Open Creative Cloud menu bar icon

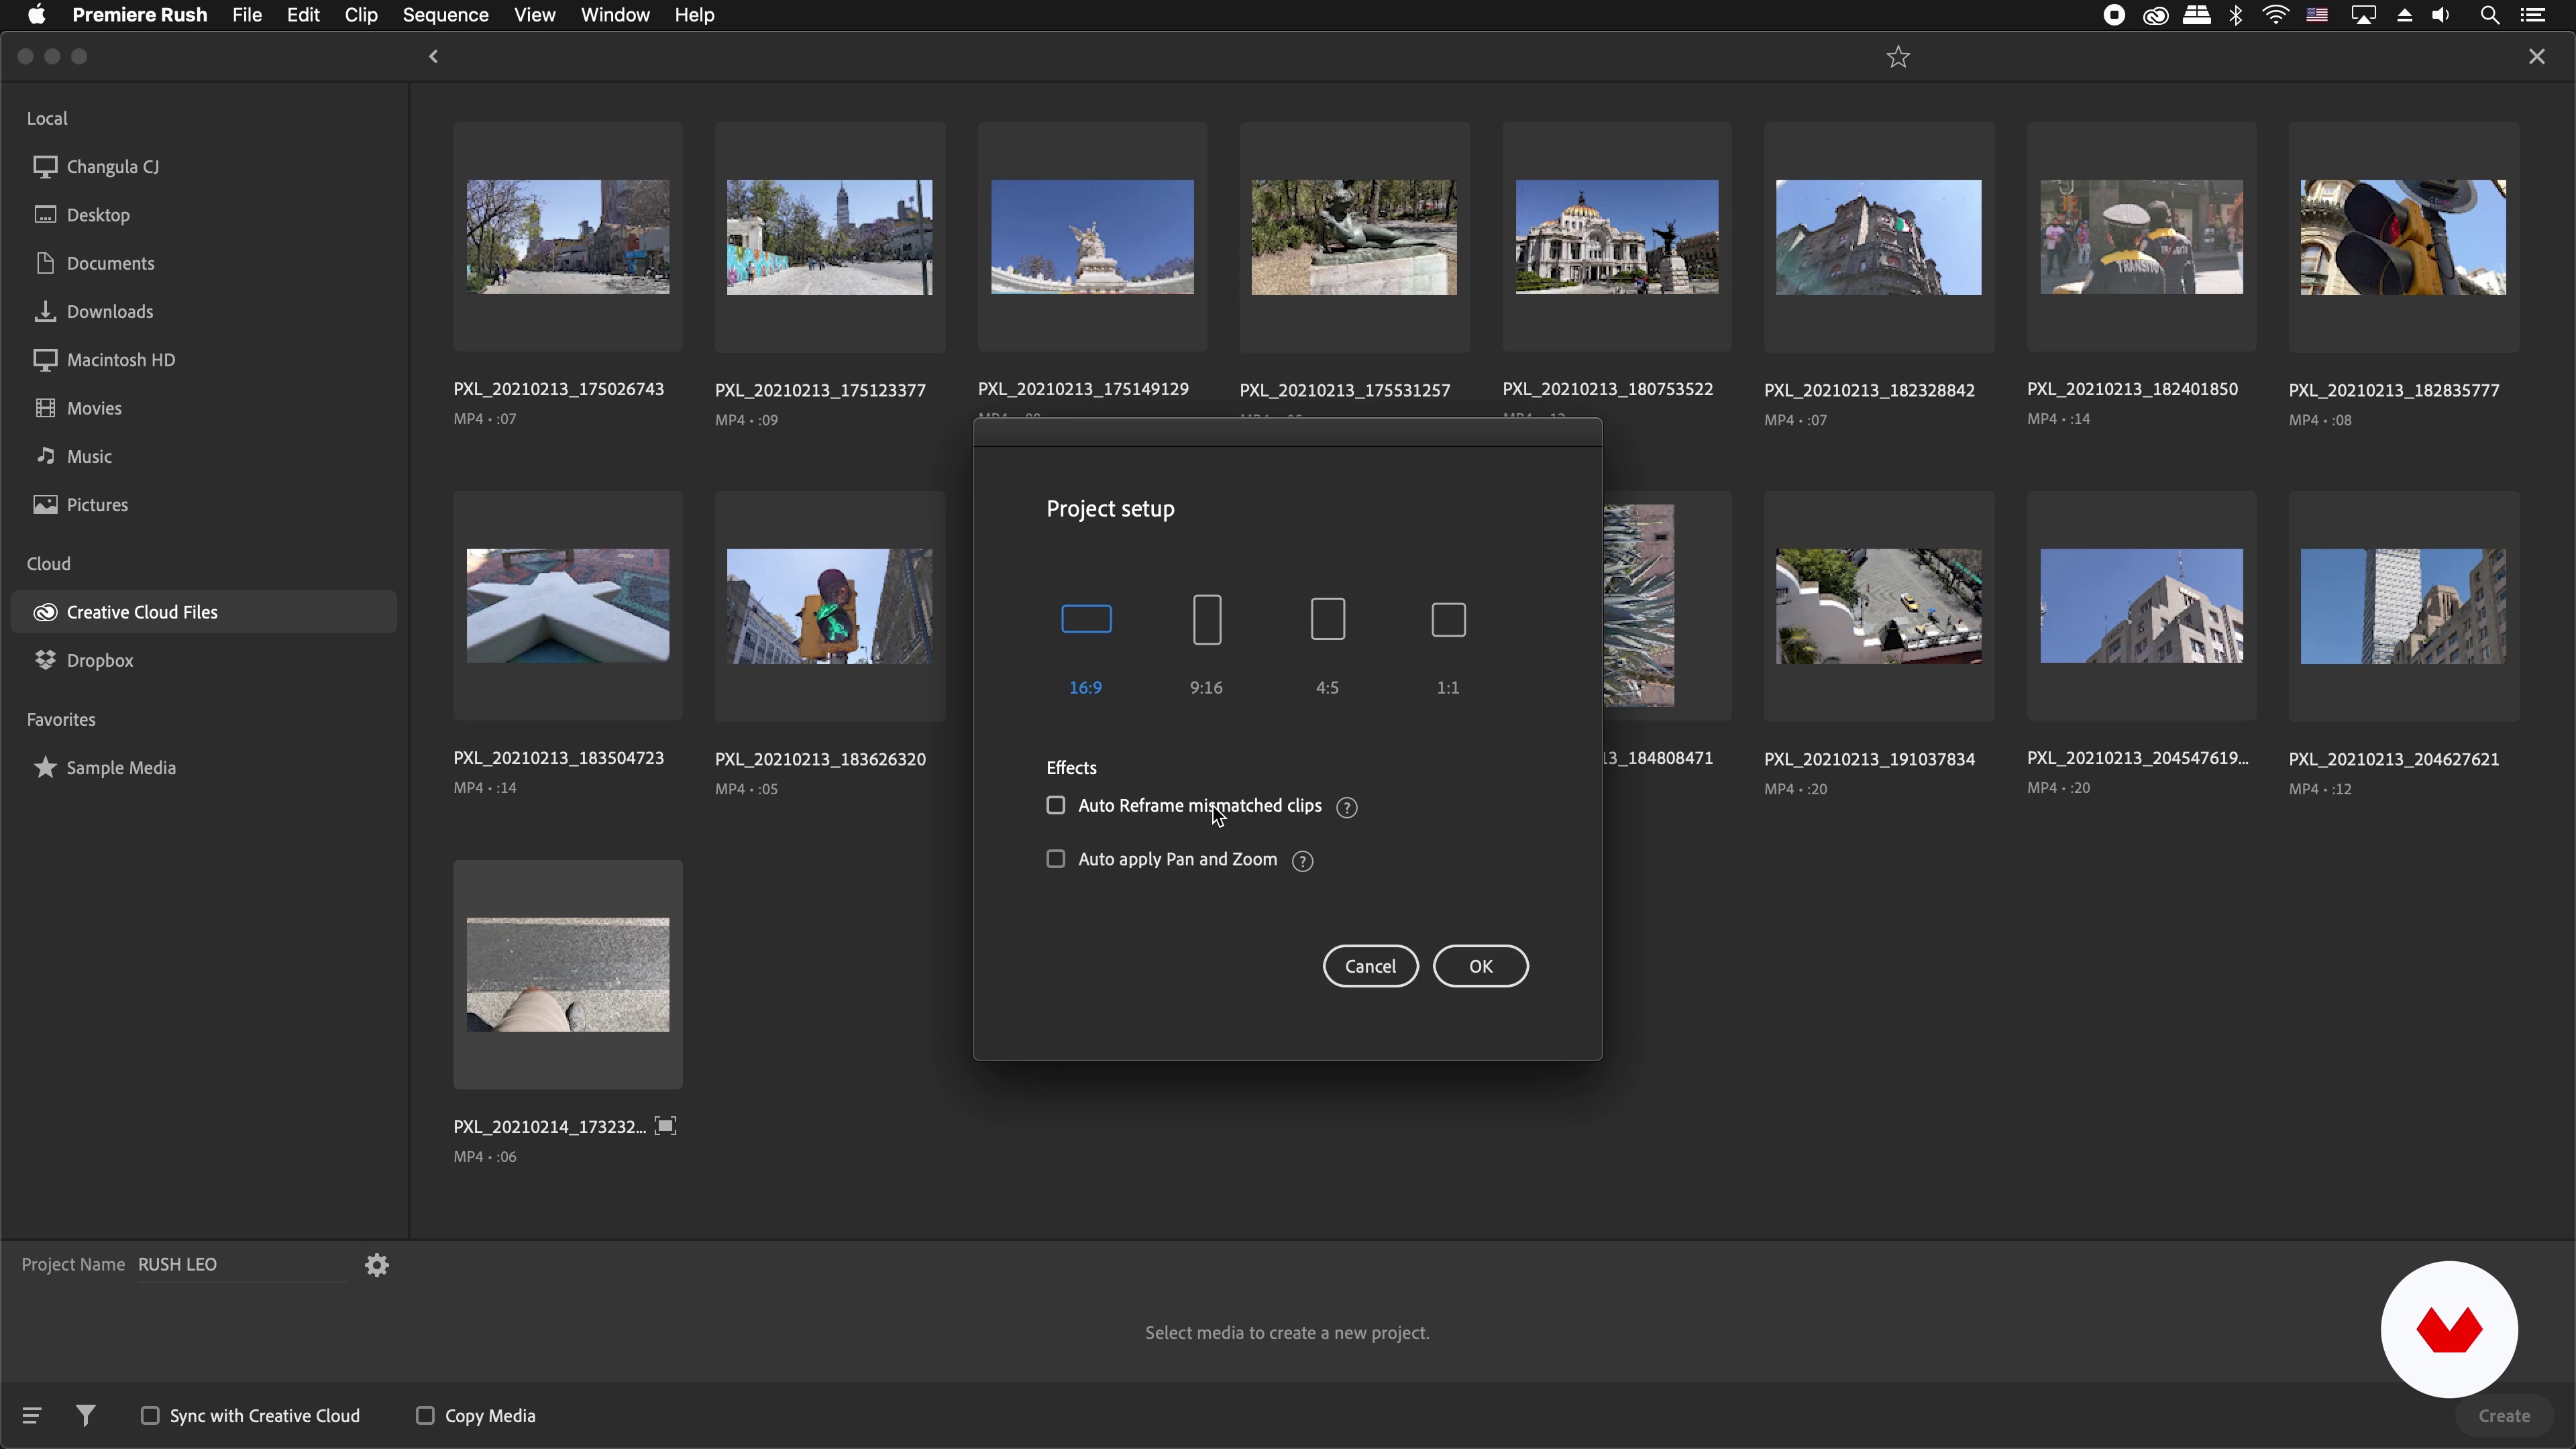click(2155, 15)
